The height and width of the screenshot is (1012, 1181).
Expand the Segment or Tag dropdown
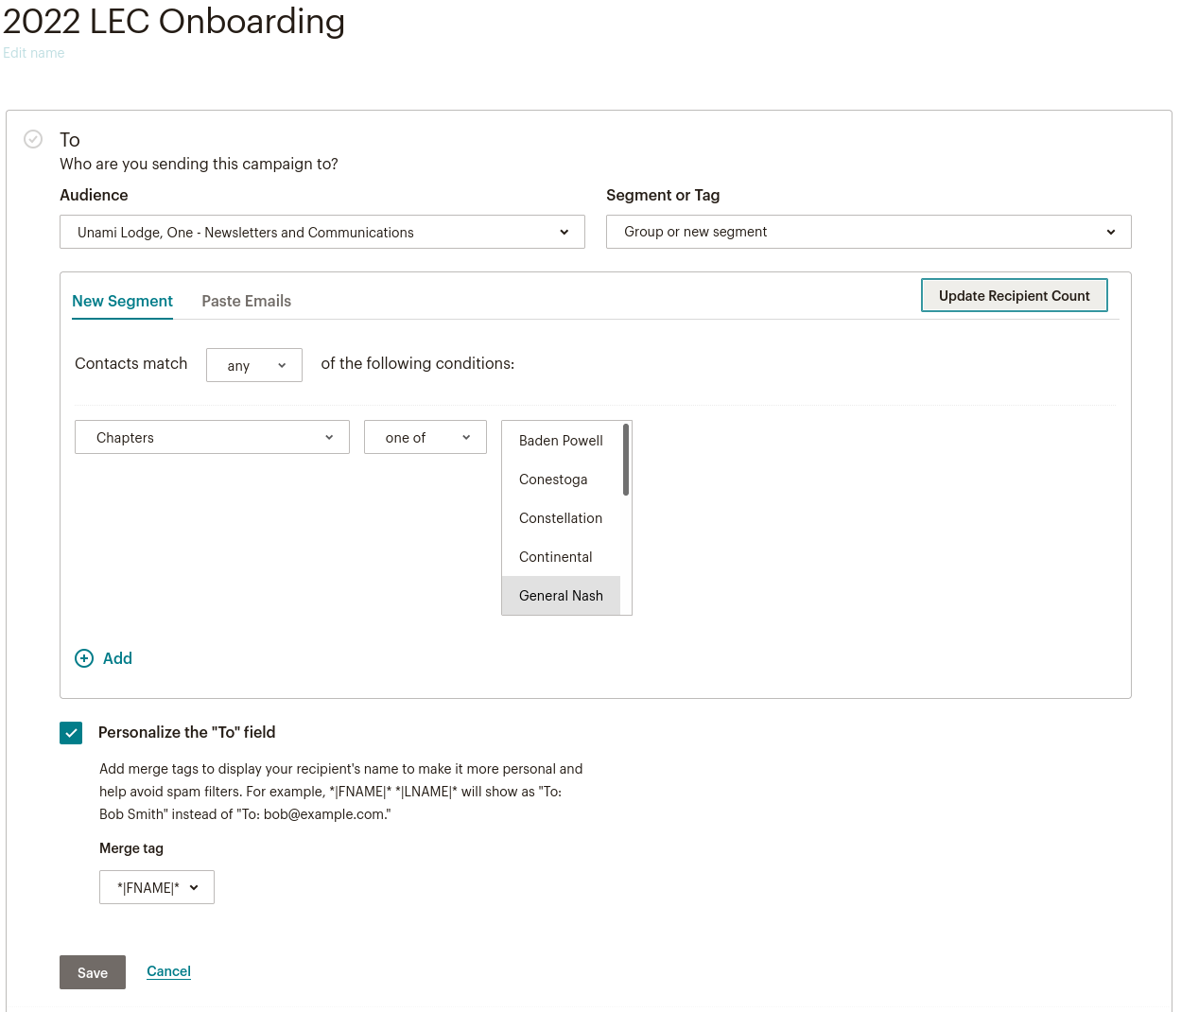pyautogui.click(x=868, y=232)
